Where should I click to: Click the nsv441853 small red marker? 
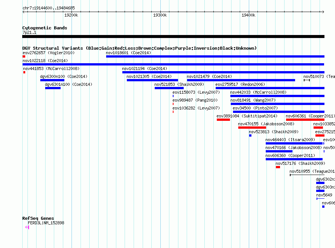click(x=24, y=72)
